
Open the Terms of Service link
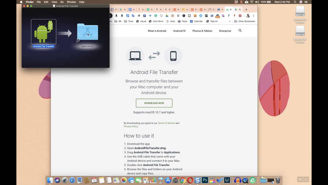(x=166, y=123)
